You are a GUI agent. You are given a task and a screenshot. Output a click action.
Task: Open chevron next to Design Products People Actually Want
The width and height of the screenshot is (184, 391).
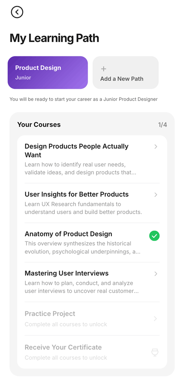156,147
